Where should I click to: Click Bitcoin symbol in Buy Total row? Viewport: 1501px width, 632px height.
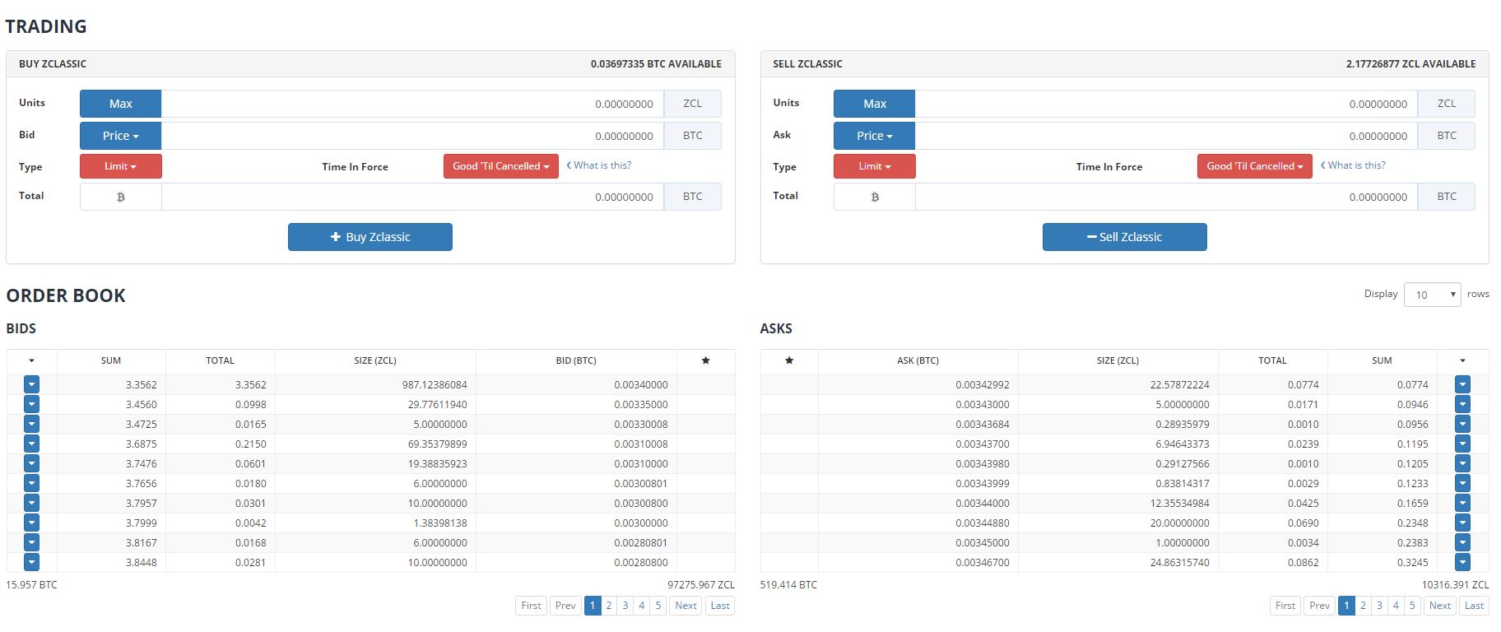click(x=121, y=197)
